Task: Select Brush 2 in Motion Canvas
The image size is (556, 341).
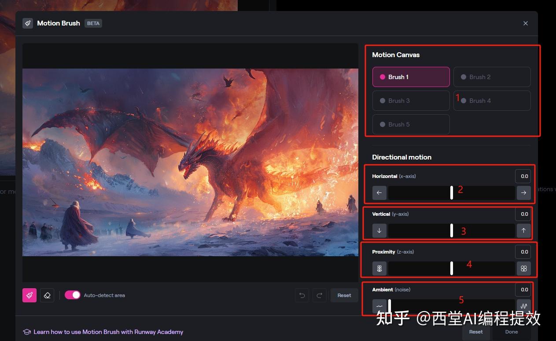Action: pyautogui.click(x=492, y=77)
